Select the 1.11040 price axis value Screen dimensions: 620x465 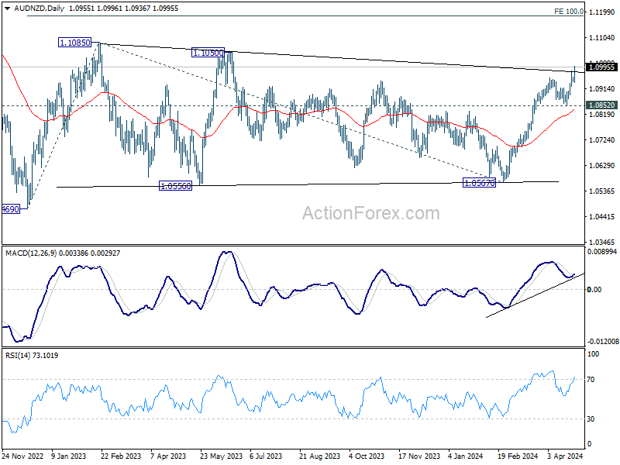tap(602, 38)
